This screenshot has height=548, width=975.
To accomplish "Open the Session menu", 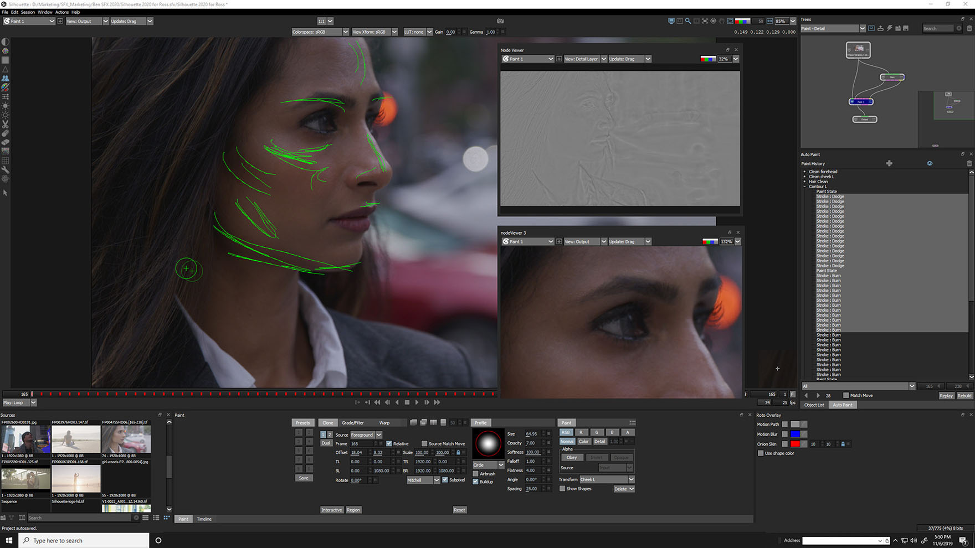I will tap(28, 12).
